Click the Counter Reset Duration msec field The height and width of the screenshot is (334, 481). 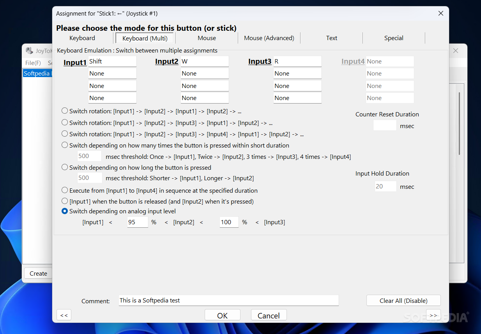coord(385,125)
